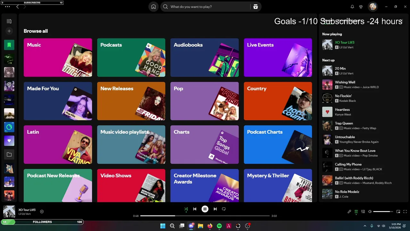
Task: Open the Podcast New Releases card
Action: pyautogui.click(x=58, y=185)
